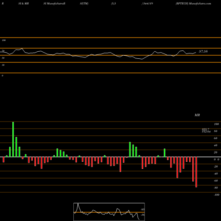This screenshot has height=221, width=221.
Task: Click the RSI current value label 57.58
Action: 203,51
